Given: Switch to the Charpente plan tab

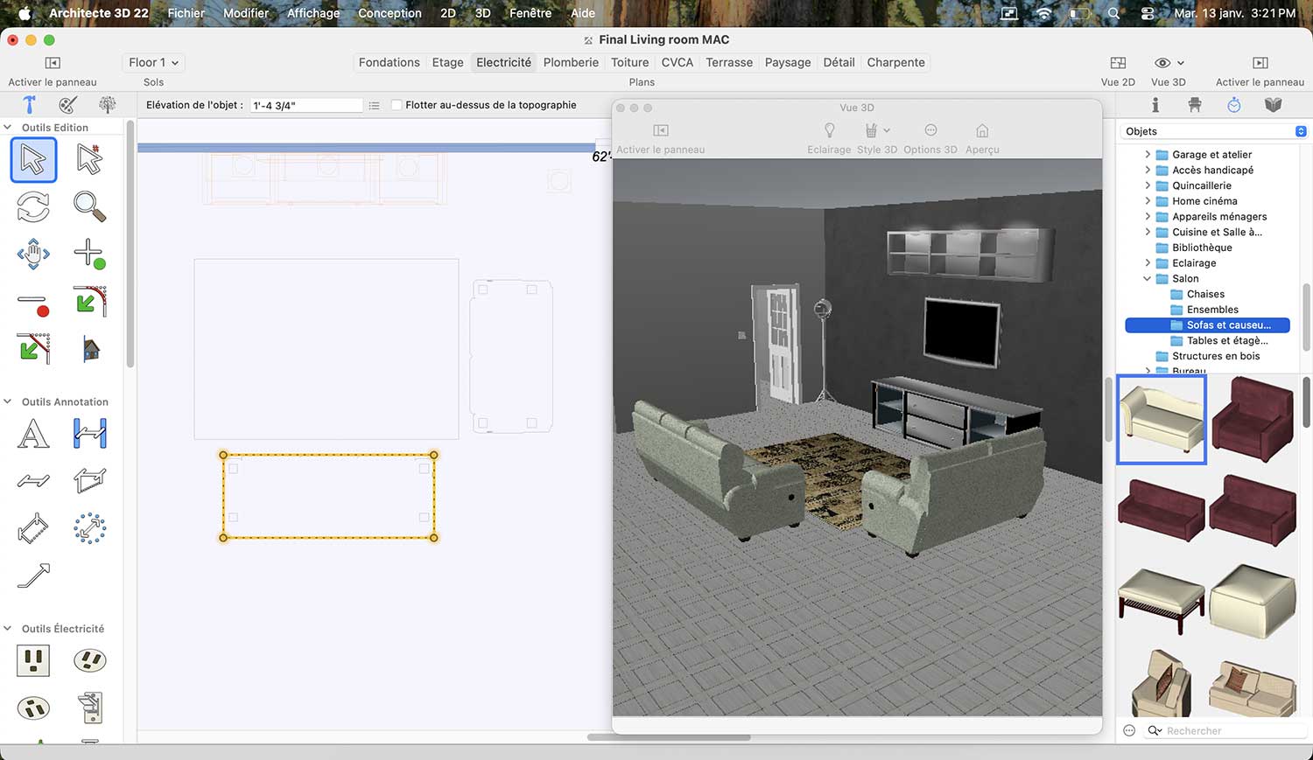Looking at the screenshot, I should click(x=895, y=62).
